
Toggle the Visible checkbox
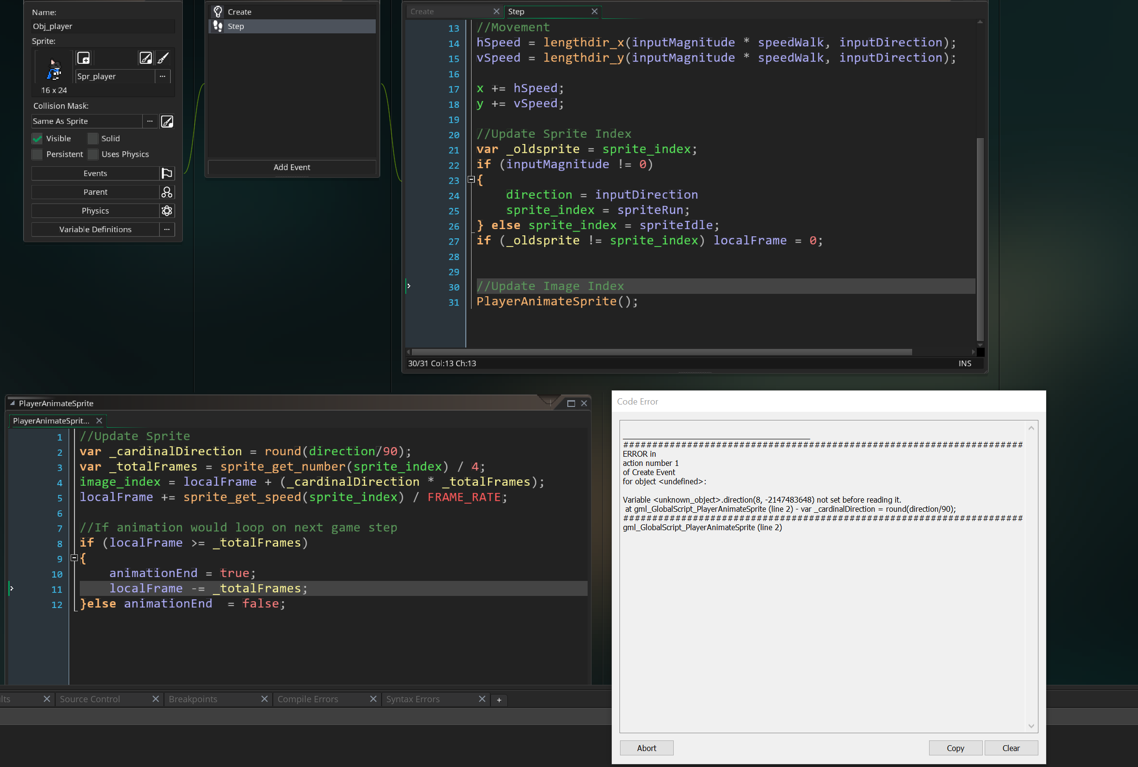click(37, 139)
